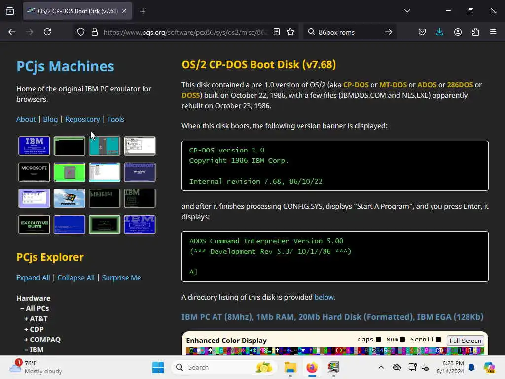
Task: Follow the ADOS yellow link
Action: pyautogui.click(x=427, y=85)
